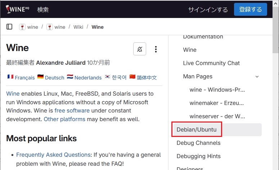Select Nederlands language link
The image size is (279, 170).
[x=87, y=77]
